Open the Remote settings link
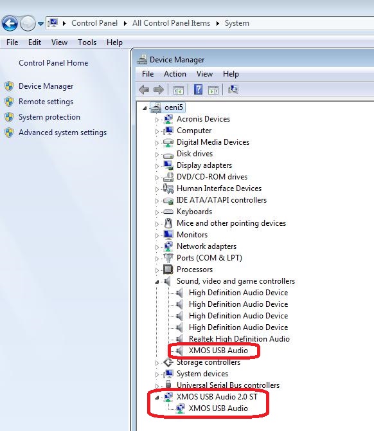 point(46,102)
